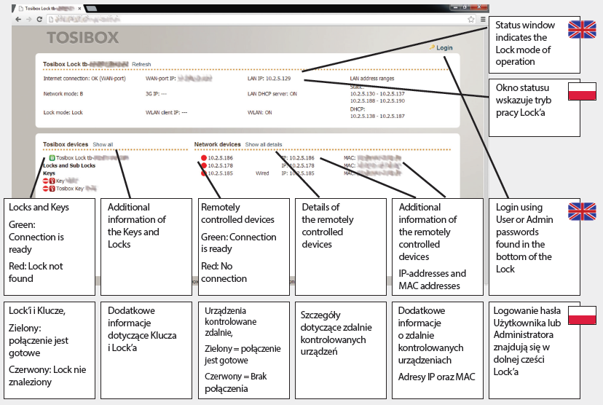Refresh the Tosibox Lock status
This screenshot has height=405, width=603.
coord(141,64)
